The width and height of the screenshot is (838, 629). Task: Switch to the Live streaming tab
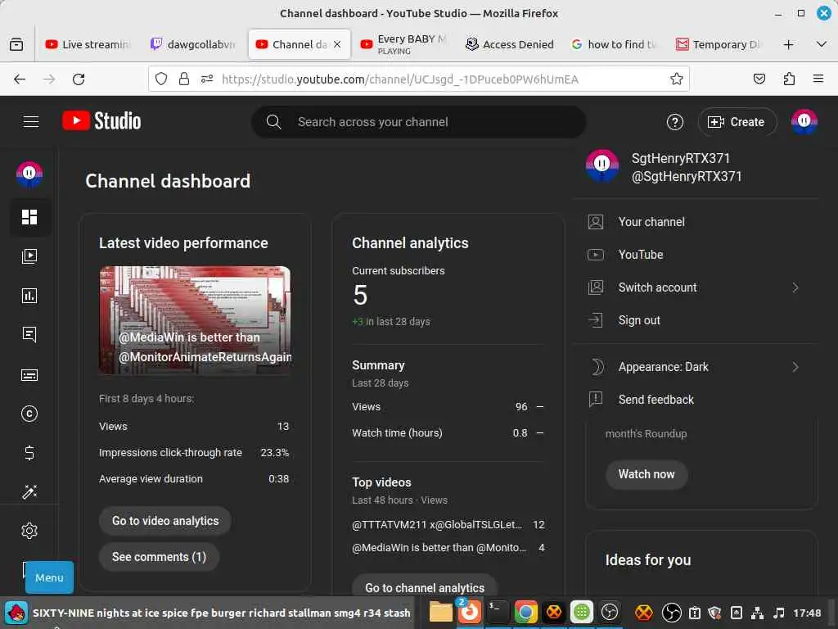88,44
